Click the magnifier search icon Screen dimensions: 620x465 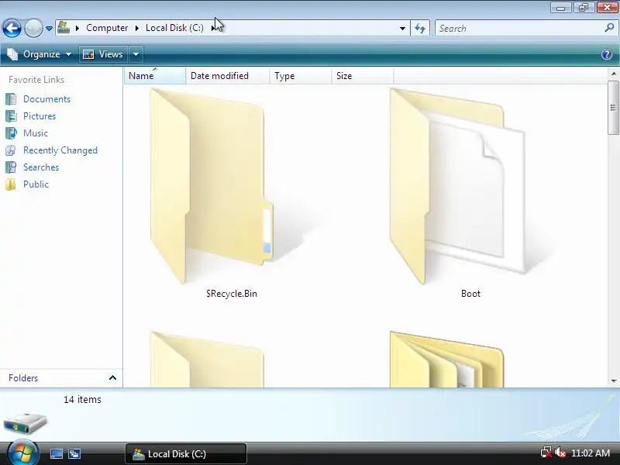coord(609,28)
